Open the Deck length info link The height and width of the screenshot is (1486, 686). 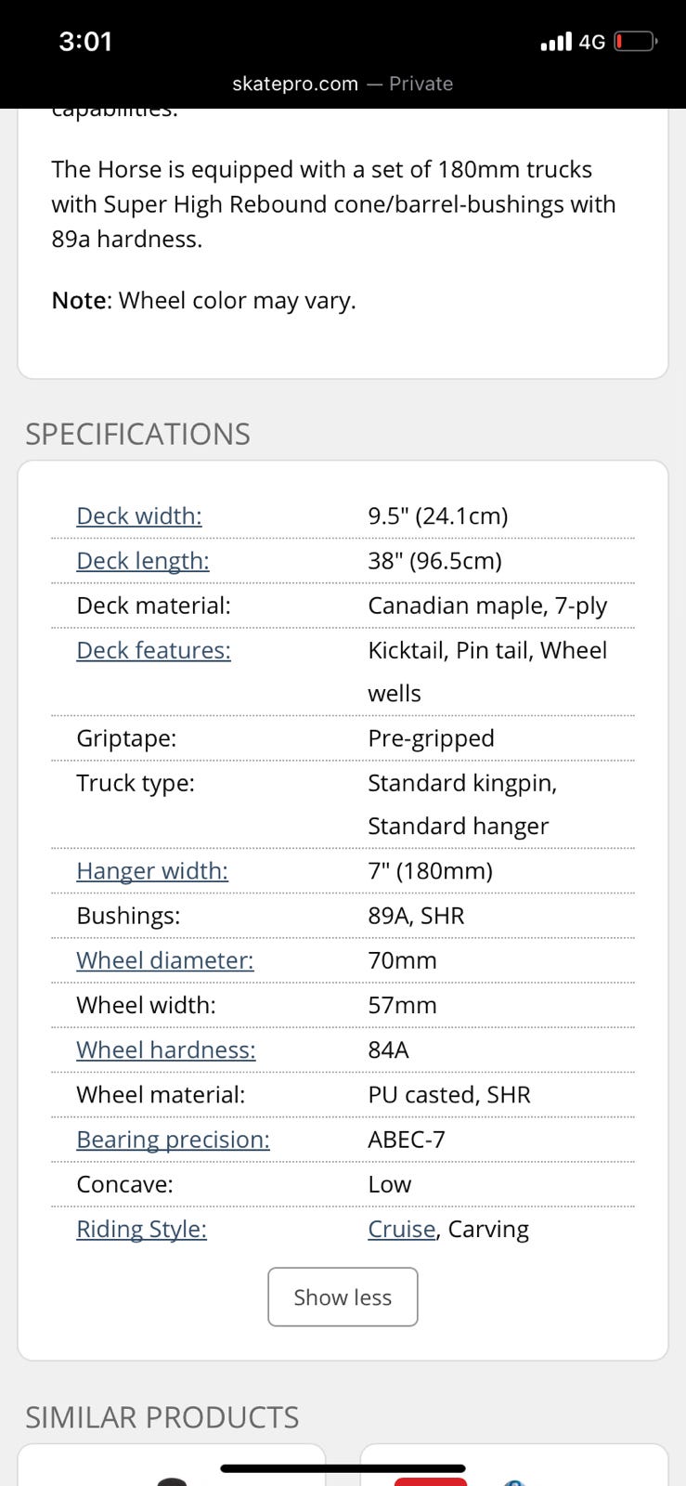click(143, 560)
